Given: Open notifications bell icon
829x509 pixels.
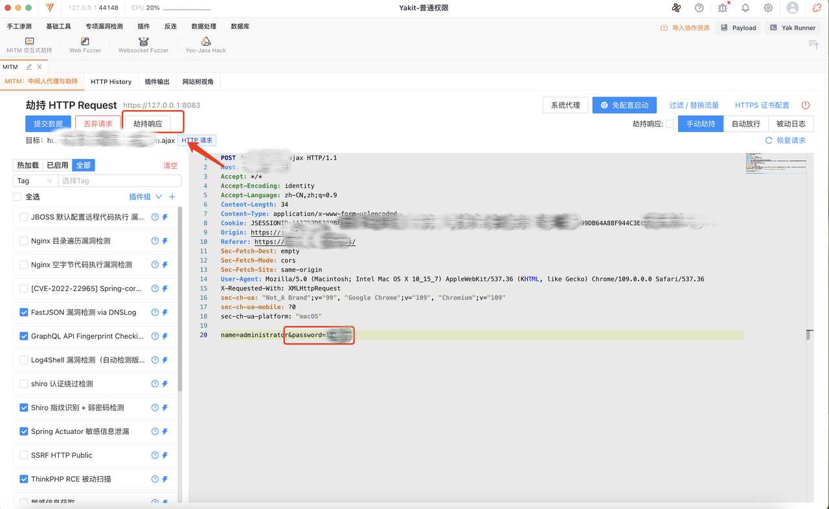Looking at the screenshot, I should pyautogui.click(x=745, y=8).
